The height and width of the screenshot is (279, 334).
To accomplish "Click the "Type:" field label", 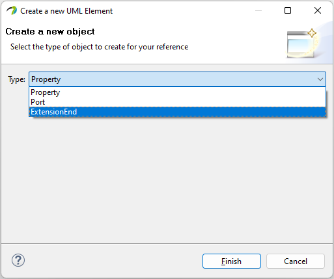I will point(16,79).
